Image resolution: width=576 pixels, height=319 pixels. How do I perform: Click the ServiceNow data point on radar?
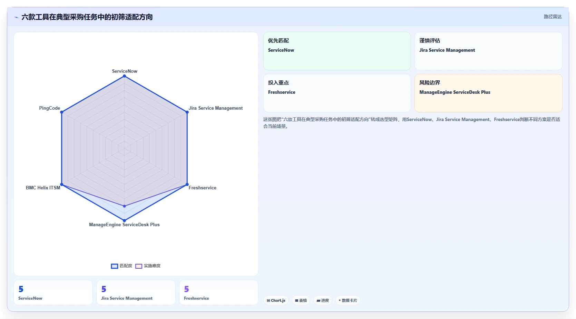click(x=125, y=77)
